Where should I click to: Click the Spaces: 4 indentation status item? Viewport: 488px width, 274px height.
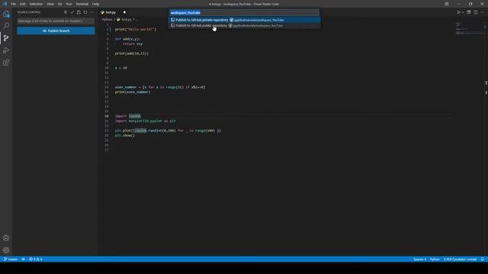[x=420, y=259]
